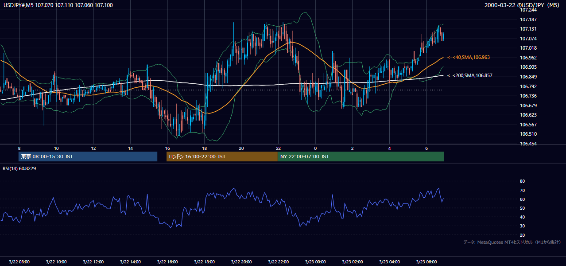Click price level 106.905 on the price axis

[x=528, y=67]
